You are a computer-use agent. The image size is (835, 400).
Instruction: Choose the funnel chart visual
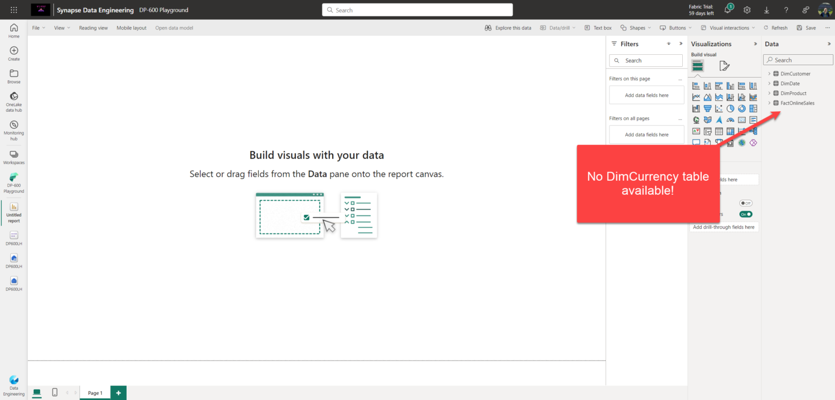(708, 108)
